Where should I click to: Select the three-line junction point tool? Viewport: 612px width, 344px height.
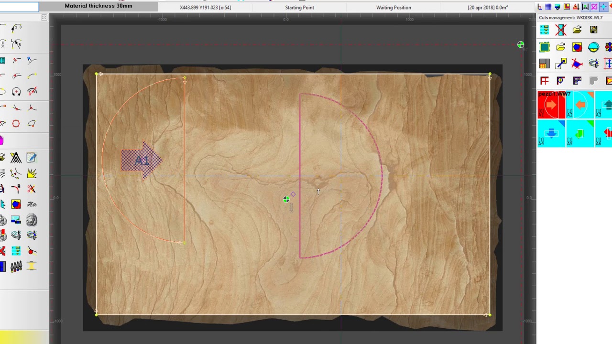(32, 108)
